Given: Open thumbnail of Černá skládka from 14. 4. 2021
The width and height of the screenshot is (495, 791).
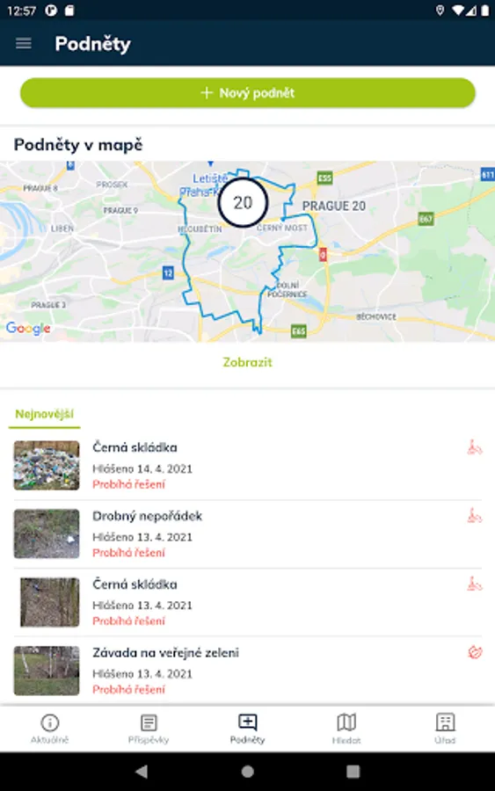Looking at the screenshot, I should pyautogui.click(x=47, y=466).
